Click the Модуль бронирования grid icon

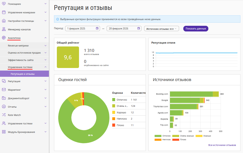pyautogui.click(x=4, y=132)
